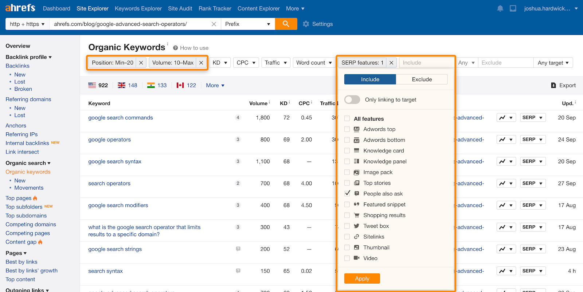
Task: Open chart for google operators row
Action: pyautogui.click(x=506, y=140)
